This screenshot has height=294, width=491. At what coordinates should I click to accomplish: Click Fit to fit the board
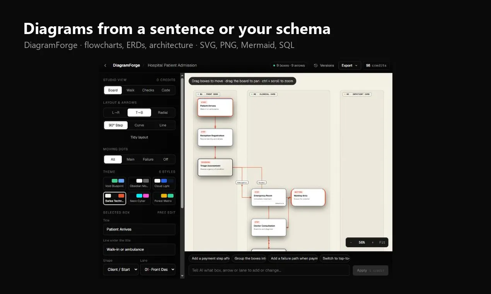pyautogui.click(x=382, y=243)
